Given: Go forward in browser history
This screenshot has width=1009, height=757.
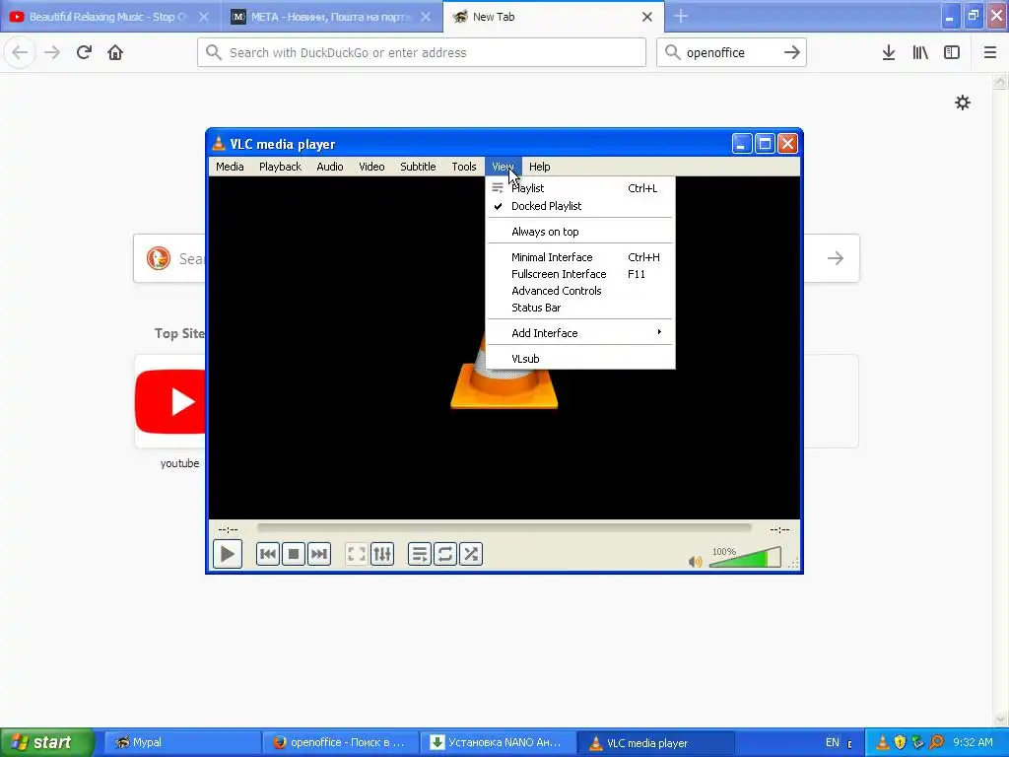Looking at the screenshot, I should point(52,52).
